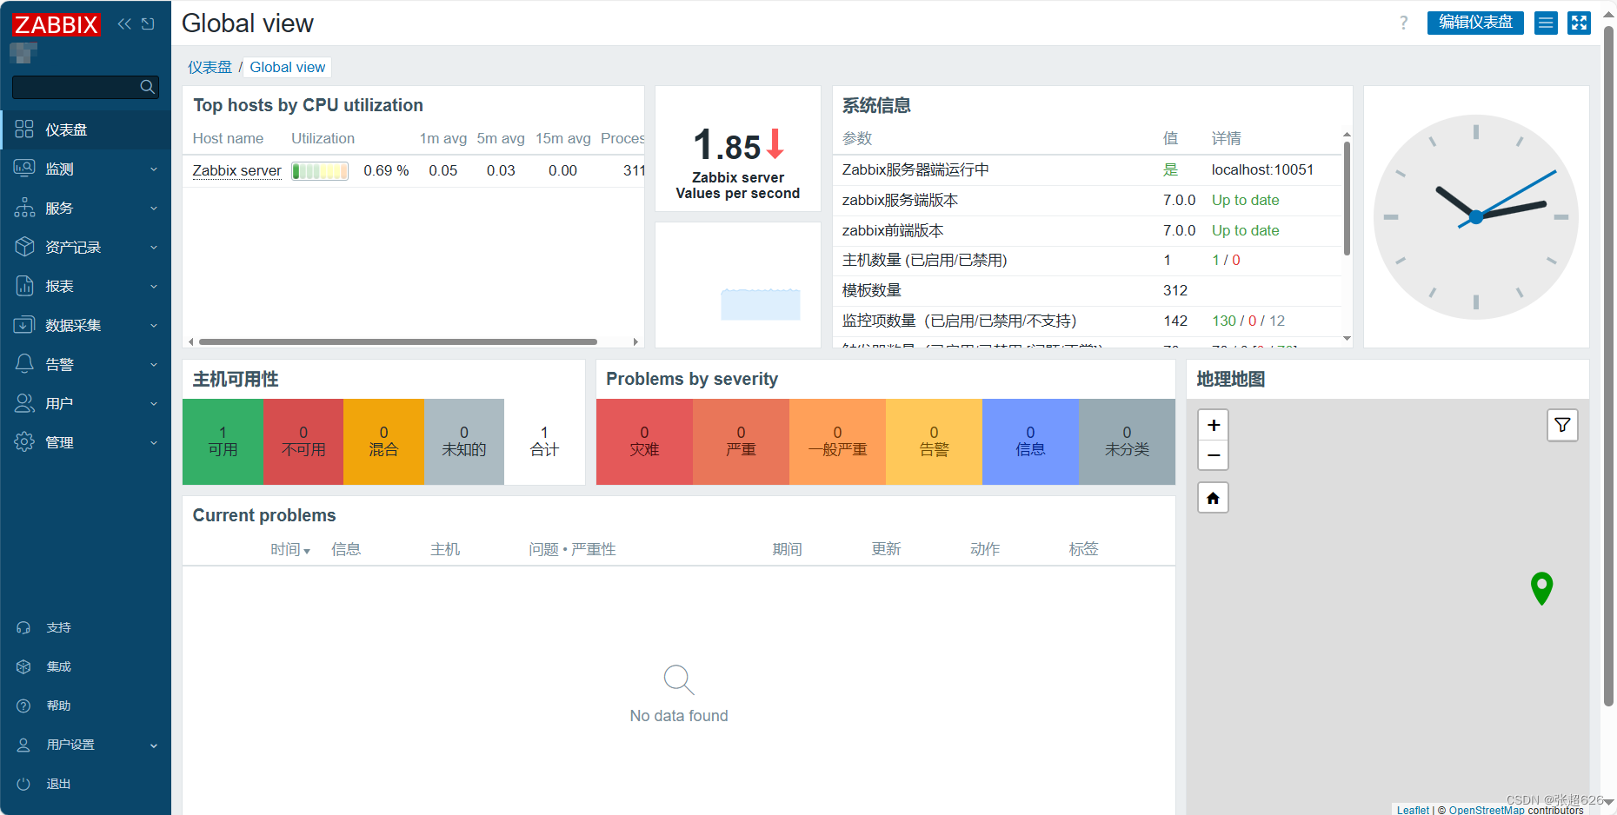Open the 仪表盘 sidebar menu item

(x=85, y=129)
